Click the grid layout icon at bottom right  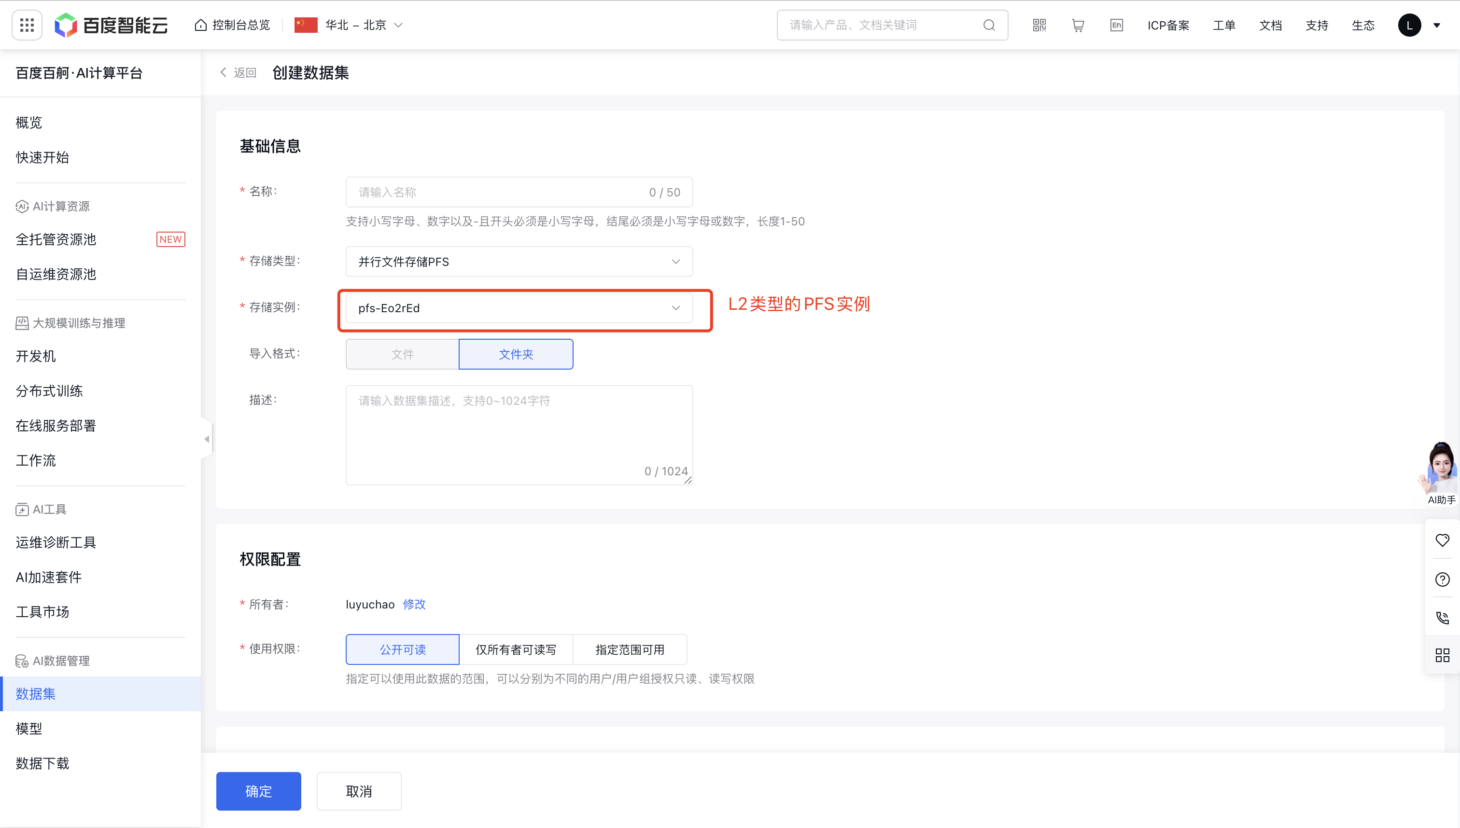[1442, 655]
